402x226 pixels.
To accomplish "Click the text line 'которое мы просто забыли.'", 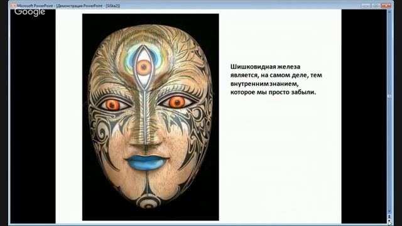I will pos(273,92).
